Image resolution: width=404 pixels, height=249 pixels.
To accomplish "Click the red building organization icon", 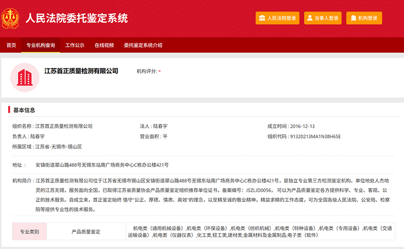I will 25,77.
